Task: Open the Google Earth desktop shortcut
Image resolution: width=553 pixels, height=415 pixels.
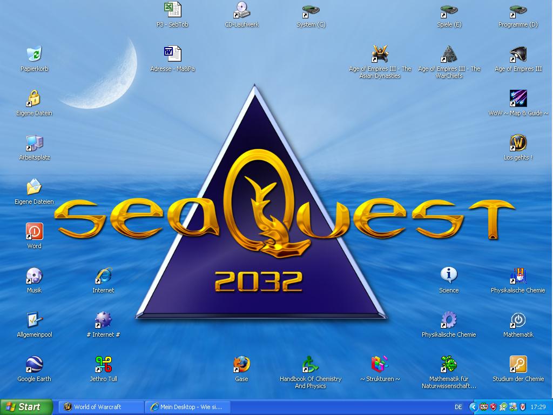Action: (x=34, y=365)
